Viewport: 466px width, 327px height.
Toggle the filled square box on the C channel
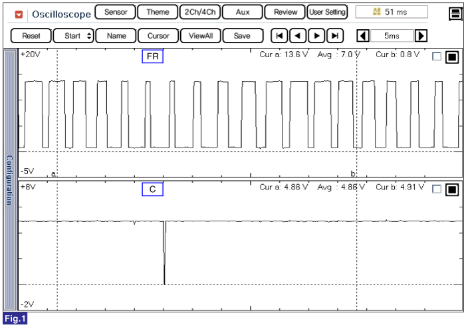(452, 189)
